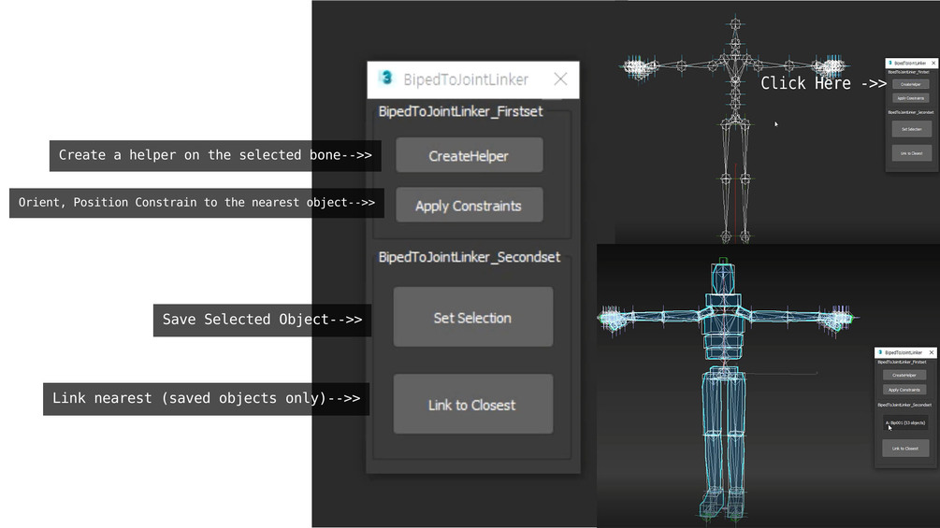This screenshot has width=940, height=528.
Task: Close the small dialog showing Bip001
Action: click(x=932, y=352)
